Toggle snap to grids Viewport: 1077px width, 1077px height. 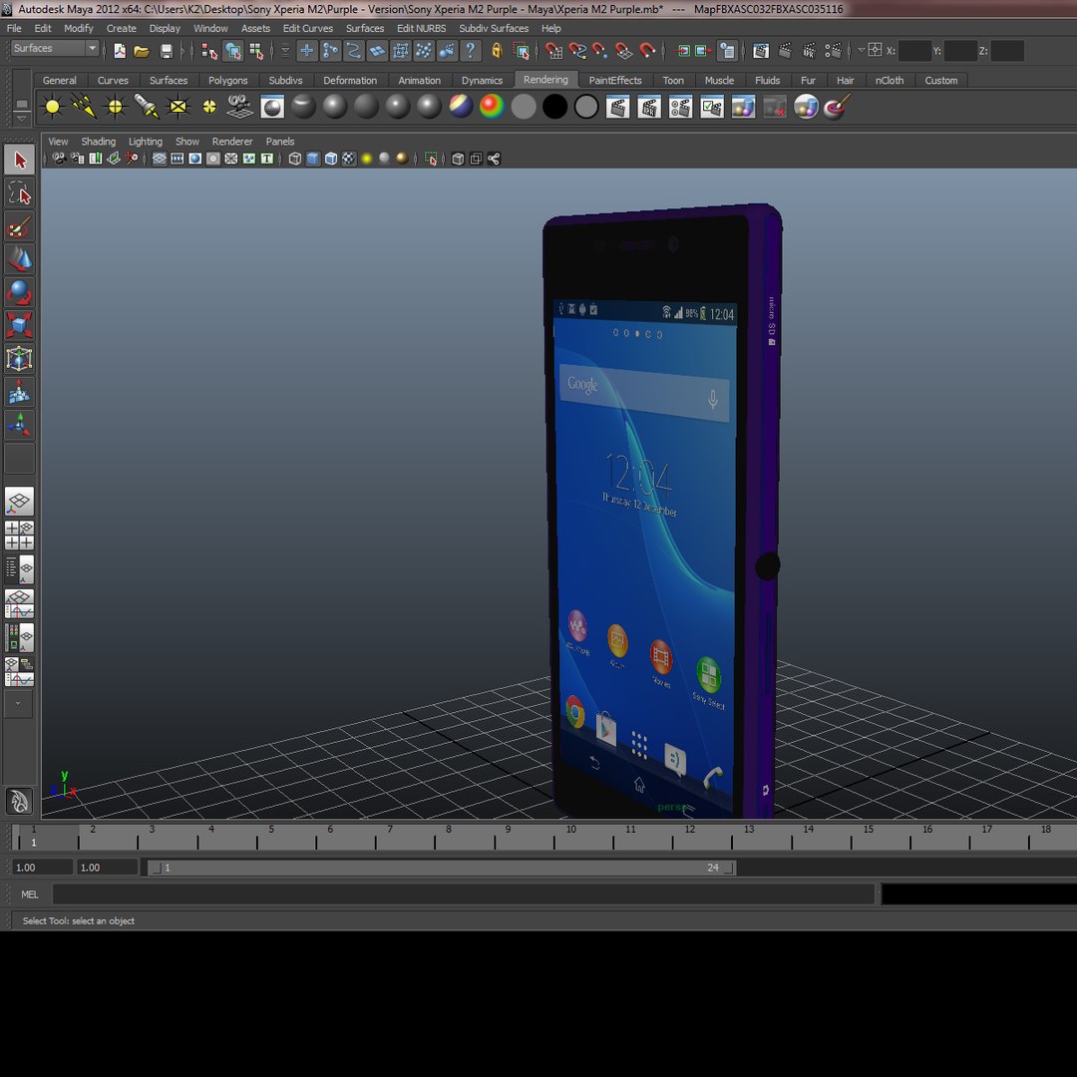pyautogui.click(x=553, y=51)
